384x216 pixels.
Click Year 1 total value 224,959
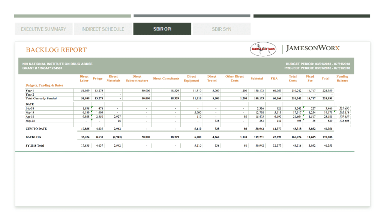tap(327, 91)
